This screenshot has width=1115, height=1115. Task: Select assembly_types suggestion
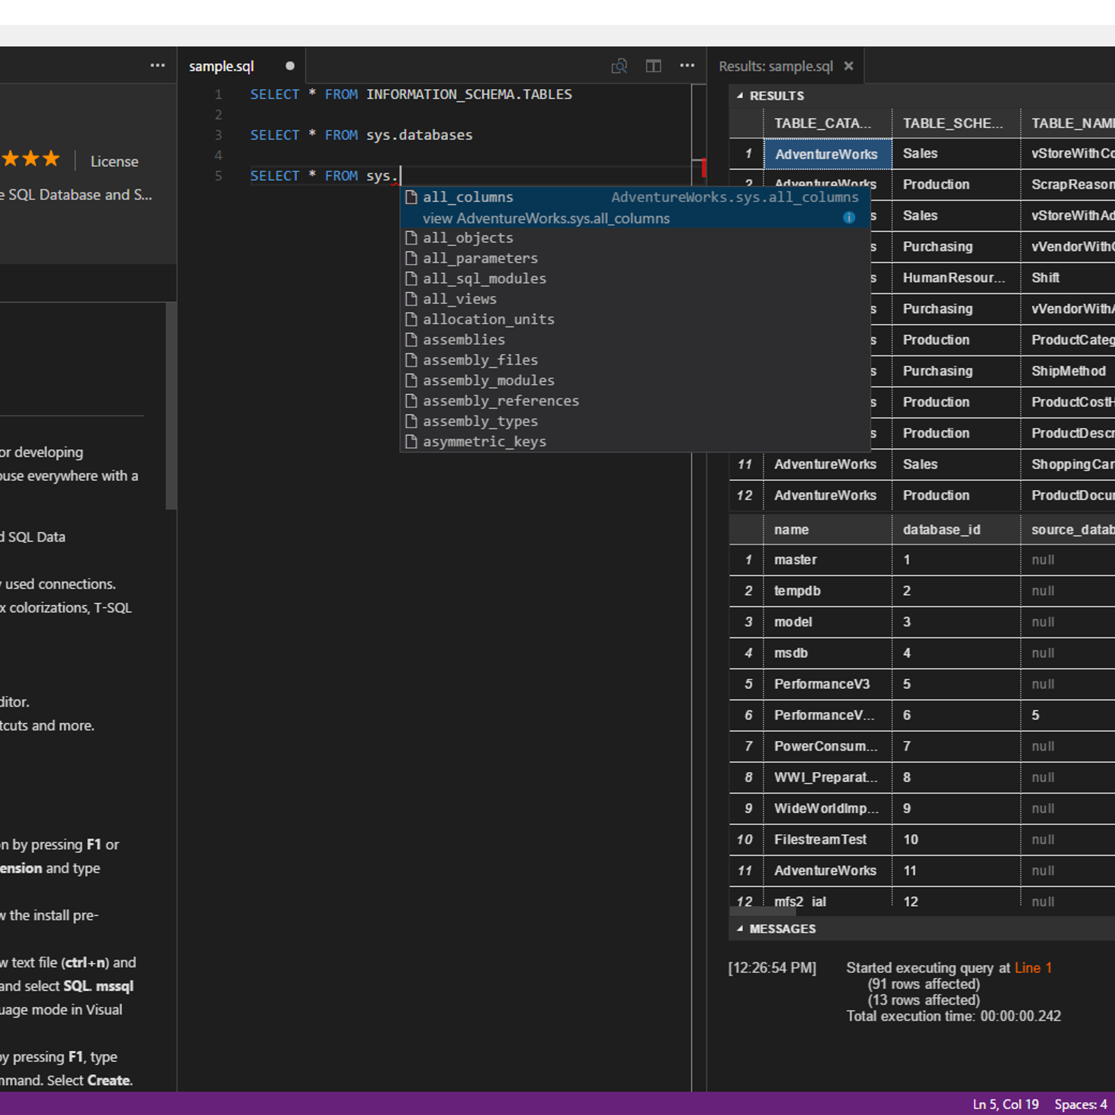636,422
